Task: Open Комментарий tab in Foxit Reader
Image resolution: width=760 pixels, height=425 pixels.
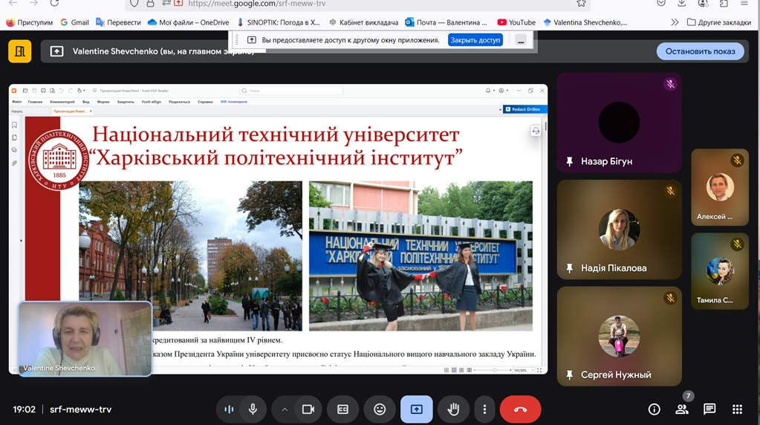Action: (x=62, y=102)
